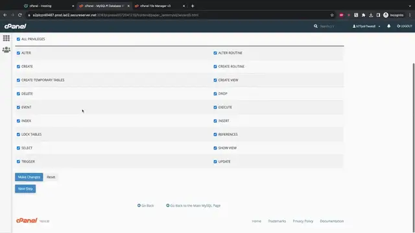
Task: Toggle the TRIGGER checkbox
Action: coord(18,161)
